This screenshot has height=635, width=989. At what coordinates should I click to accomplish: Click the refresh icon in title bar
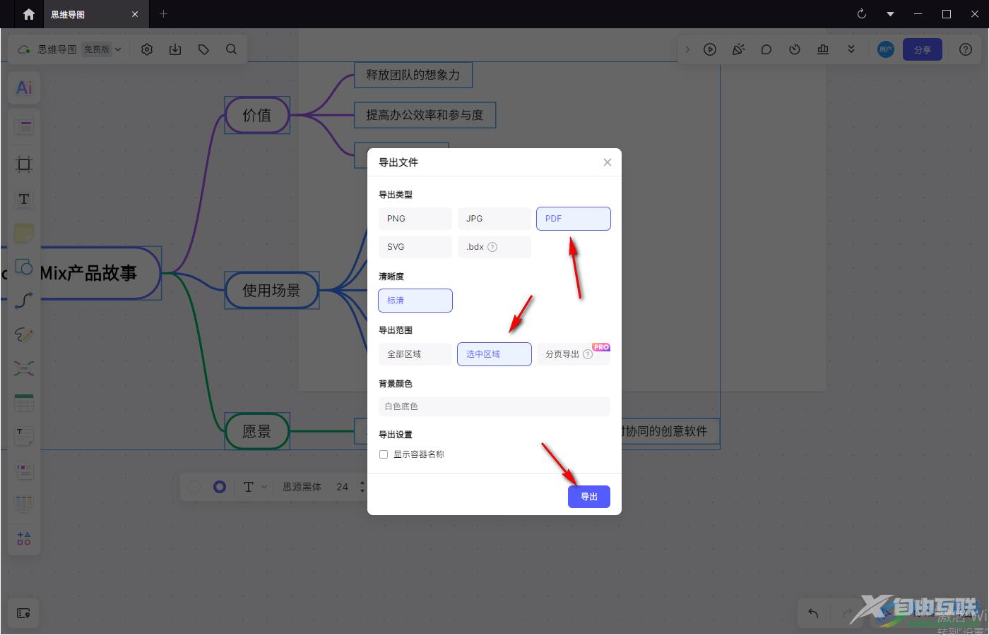pyautogui.click(x=862, y=14)
